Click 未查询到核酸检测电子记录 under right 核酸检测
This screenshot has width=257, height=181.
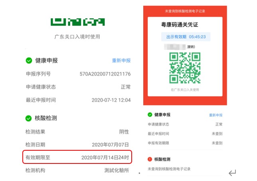click(169, 169)
